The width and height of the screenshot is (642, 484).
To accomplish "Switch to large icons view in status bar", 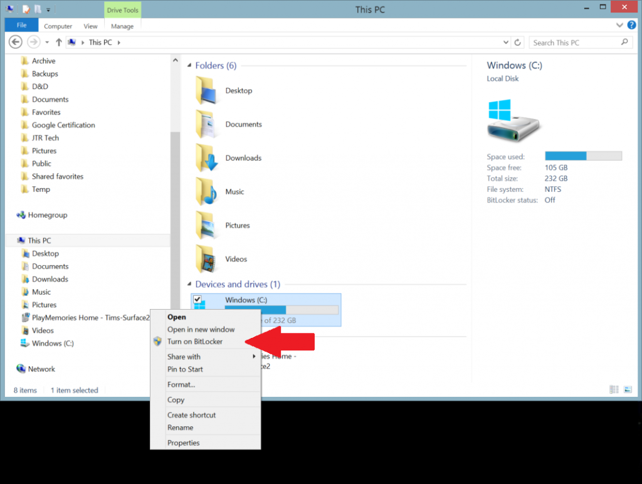I will 628,390.
